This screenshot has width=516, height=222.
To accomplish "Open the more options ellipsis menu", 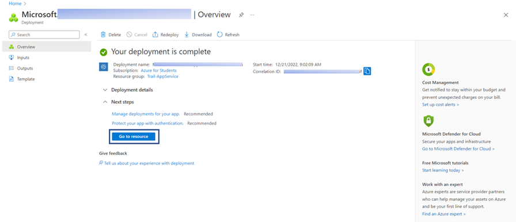I will (252, 15).
